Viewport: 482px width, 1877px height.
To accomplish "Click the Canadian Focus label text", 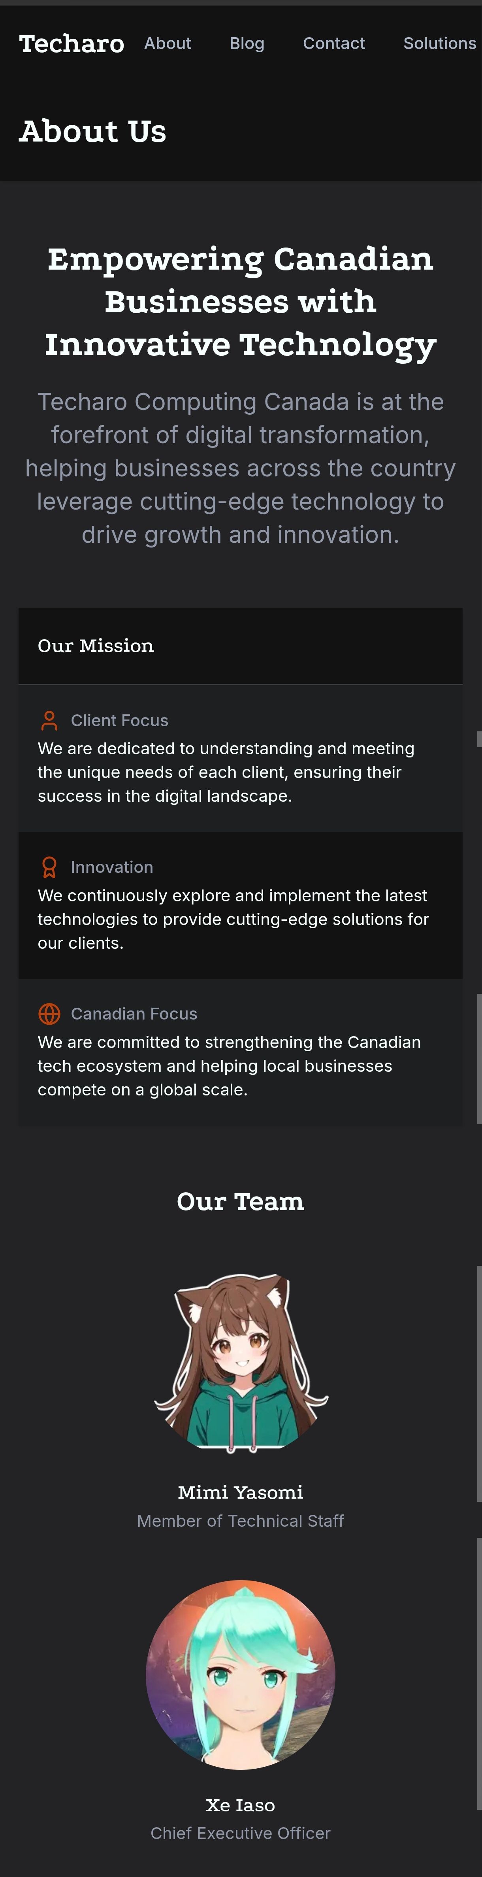I will [134, 1014].
